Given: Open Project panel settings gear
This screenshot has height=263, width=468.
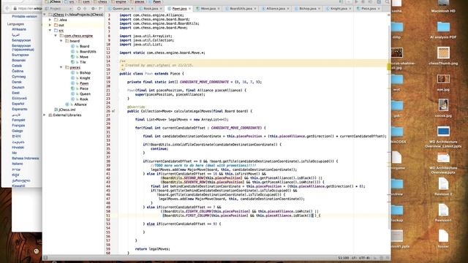Looking at the screenshot, I should (93, 9).
